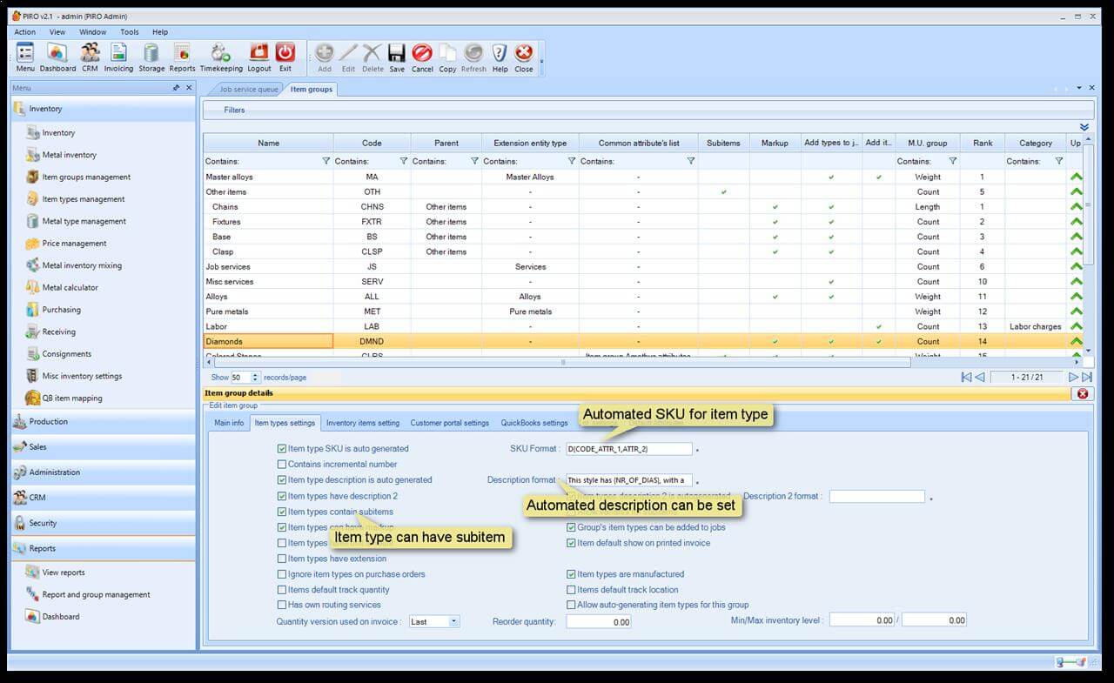Toggle Item types are manufactured
The image size is (1114, 683).
click(x=571, y=574)
